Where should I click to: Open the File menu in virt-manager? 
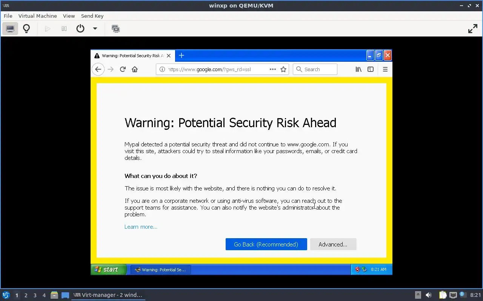[8, 16]
